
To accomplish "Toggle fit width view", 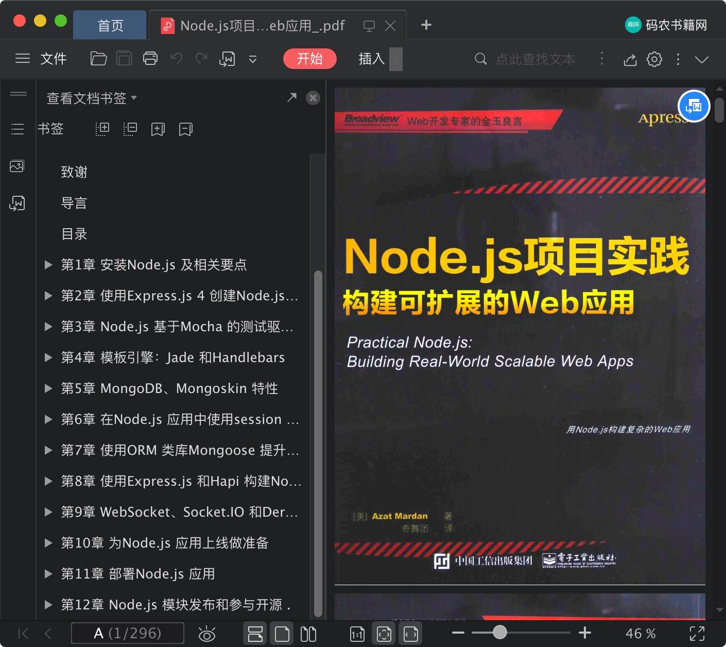I will pyautogui.click(x=411, y=634).
